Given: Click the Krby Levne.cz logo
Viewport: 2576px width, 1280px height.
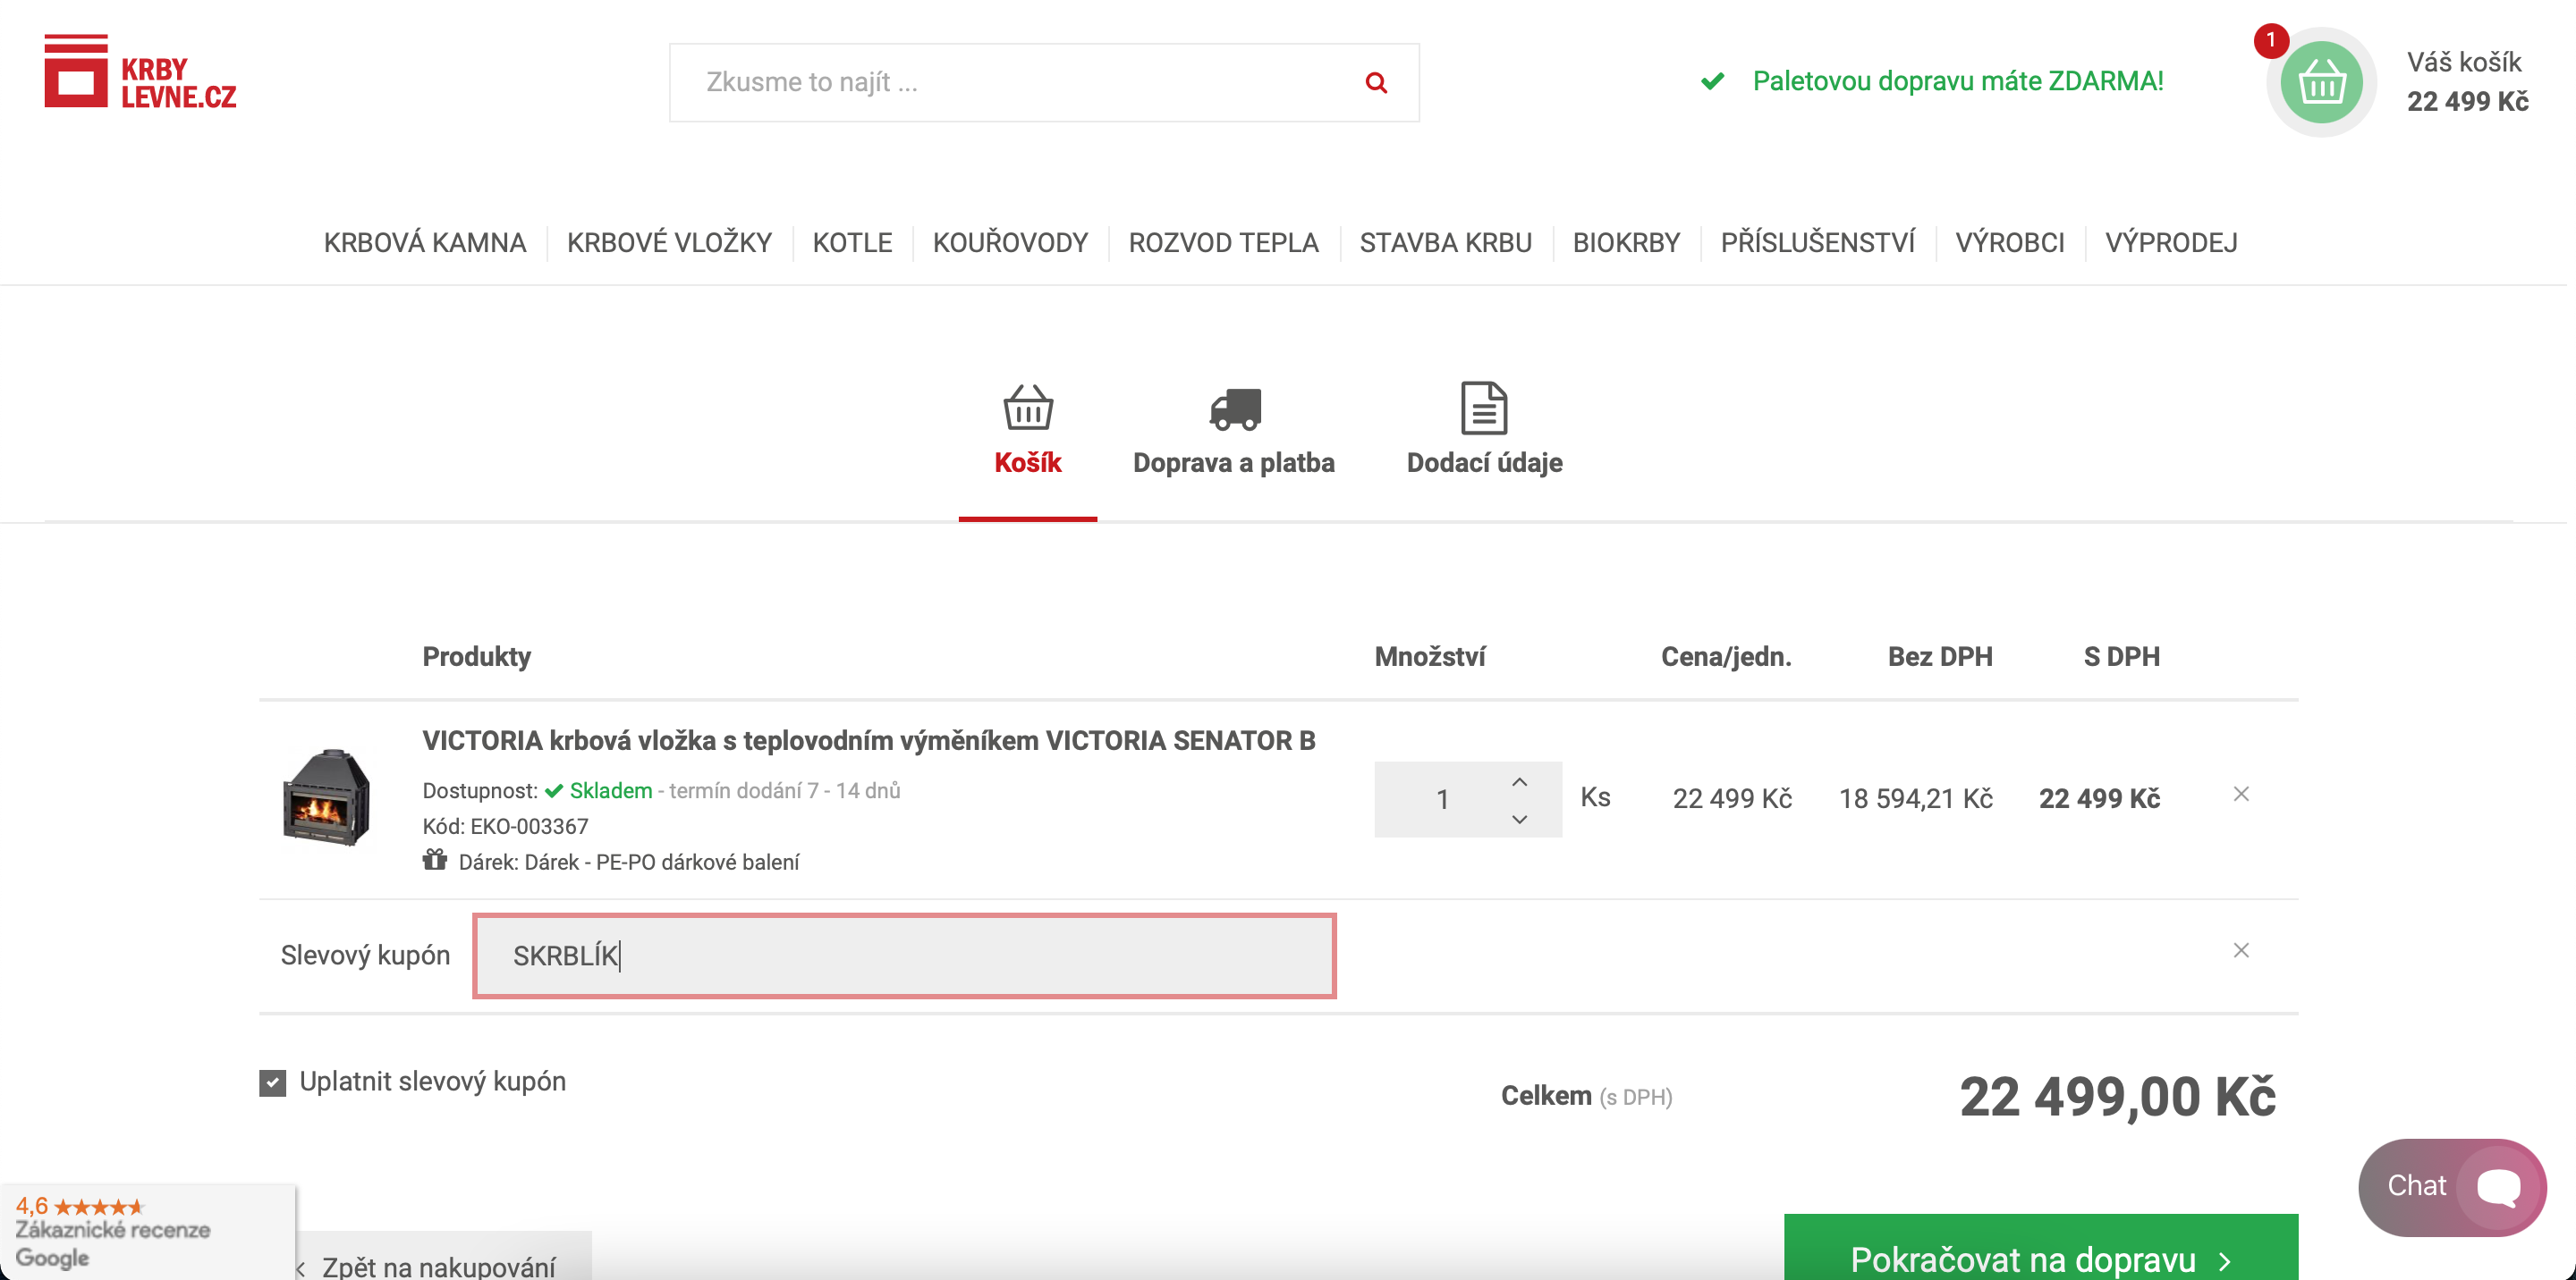Looking at the screenshot, I should pos(140,72).
